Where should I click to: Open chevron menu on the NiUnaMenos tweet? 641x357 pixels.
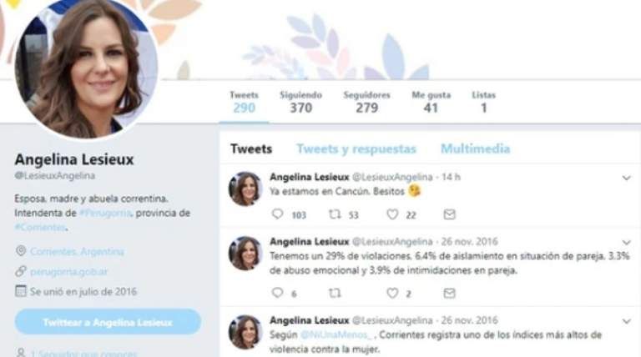pyautogui.click(x=626, y=321)
